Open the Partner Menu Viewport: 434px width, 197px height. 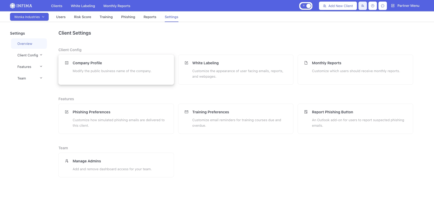[405, 6]
